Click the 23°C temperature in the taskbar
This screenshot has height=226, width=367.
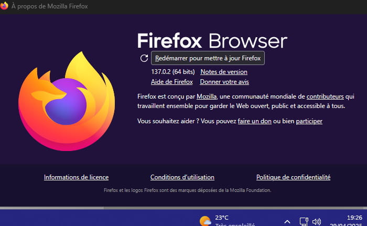tap(222, 218)
